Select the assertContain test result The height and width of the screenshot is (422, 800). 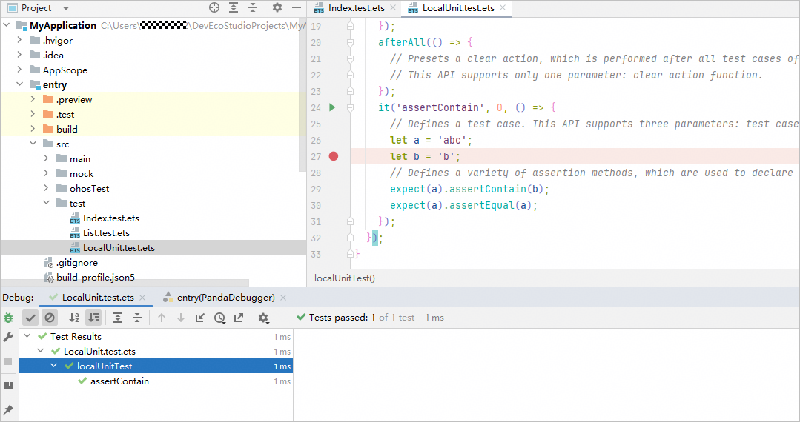tap(119, 381)
